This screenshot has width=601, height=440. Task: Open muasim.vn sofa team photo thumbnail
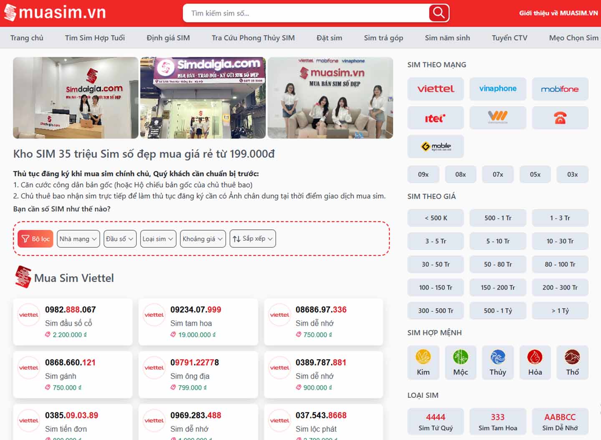330,98
